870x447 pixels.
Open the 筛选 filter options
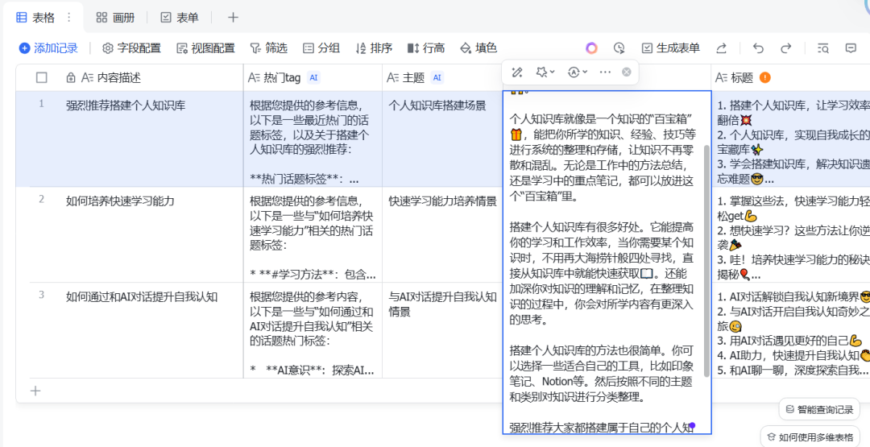tap(268, 48)
